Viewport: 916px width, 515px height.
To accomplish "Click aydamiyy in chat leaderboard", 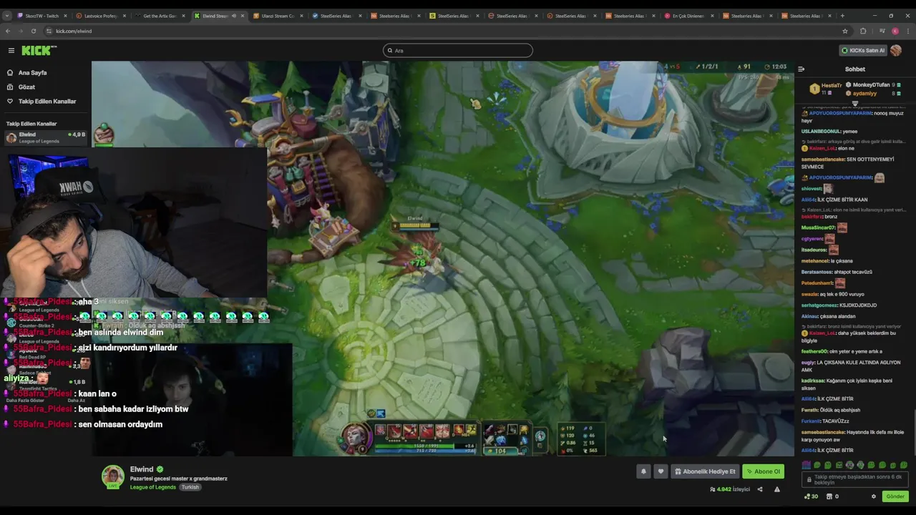I will 864,94.
